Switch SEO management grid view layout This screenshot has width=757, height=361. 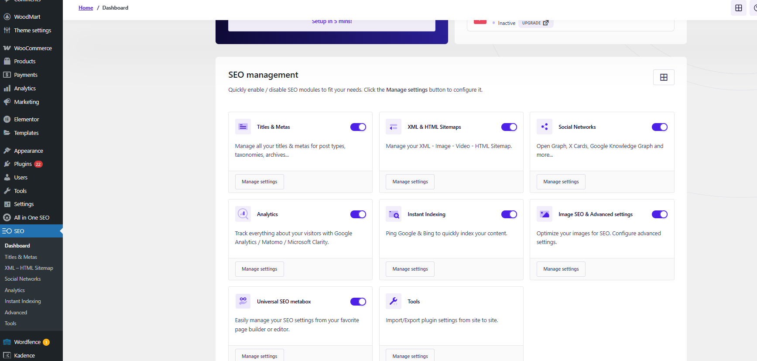tap(663, 77)
